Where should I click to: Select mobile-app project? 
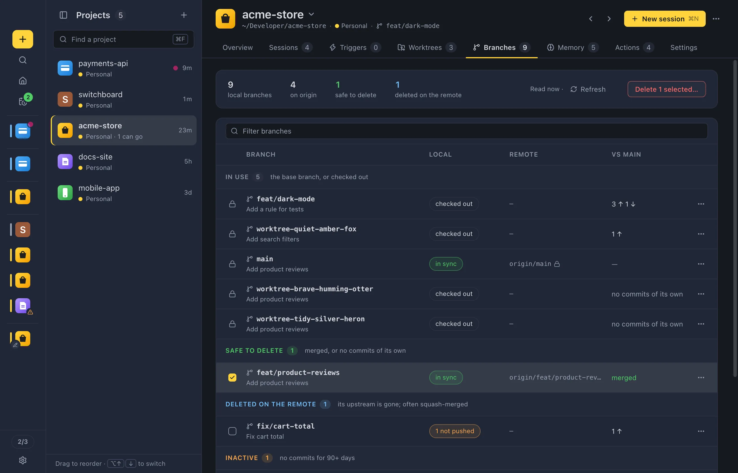[124, 193]
